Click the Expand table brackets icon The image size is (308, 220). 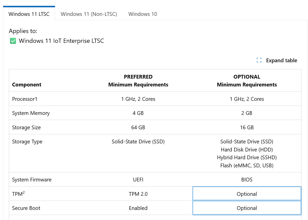259,60
